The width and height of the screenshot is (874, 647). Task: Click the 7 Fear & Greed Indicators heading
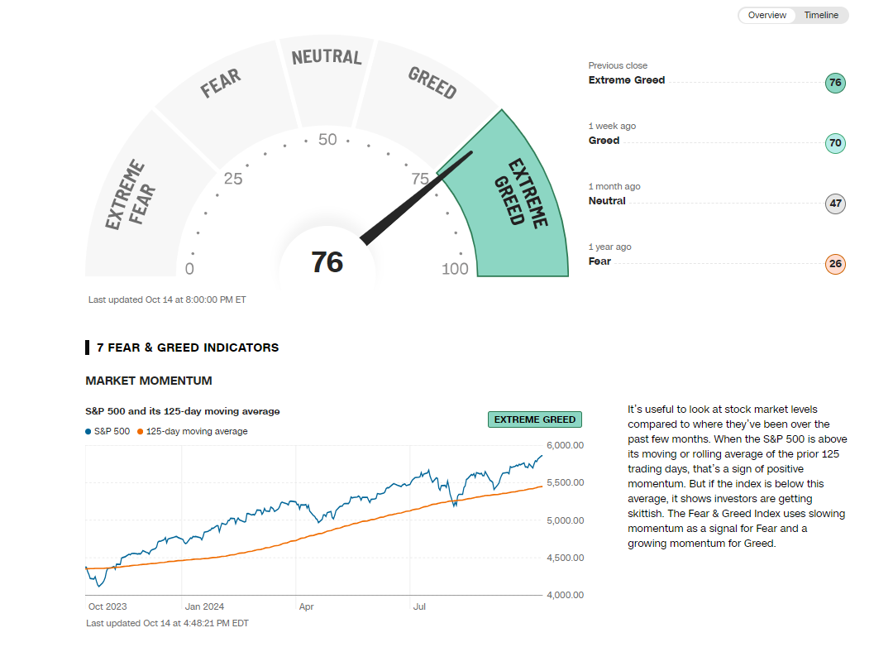188,347
